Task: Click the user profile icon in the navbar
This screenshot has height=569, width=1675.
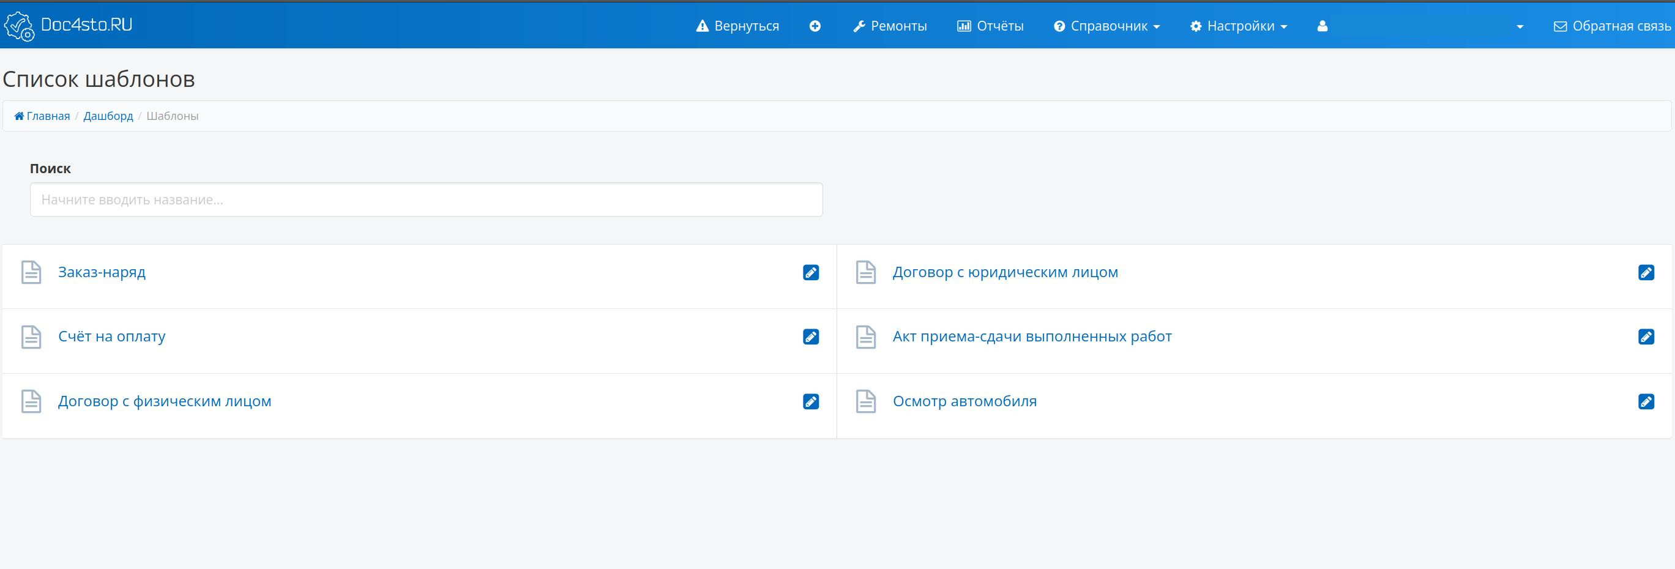Action: [1322, 26]
